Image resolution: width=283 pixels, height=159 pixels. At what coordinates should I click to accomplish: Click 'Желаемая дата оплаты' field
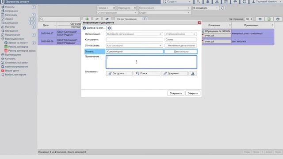coord(181,45)
